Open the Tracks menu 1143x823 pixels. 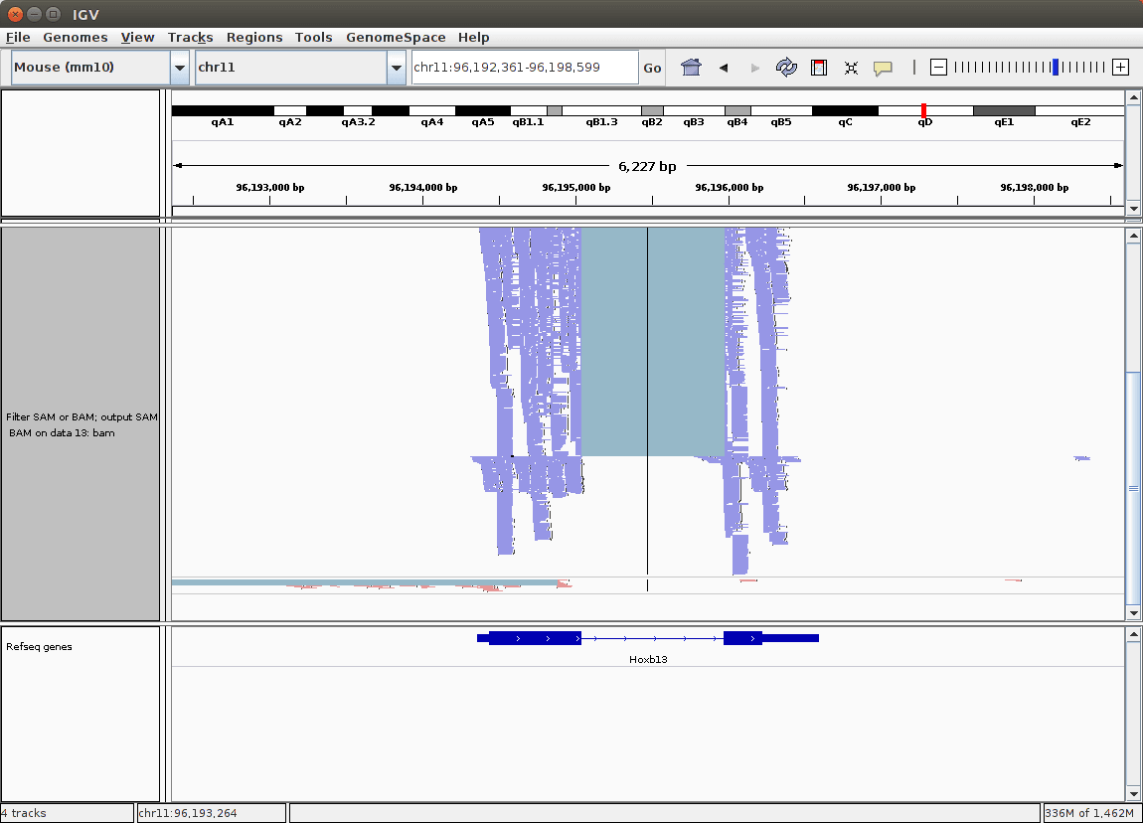190,37
